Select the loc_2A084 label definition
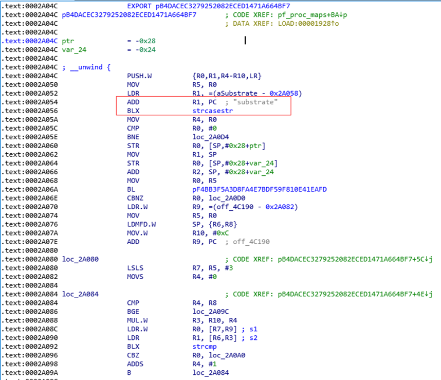 80,294
